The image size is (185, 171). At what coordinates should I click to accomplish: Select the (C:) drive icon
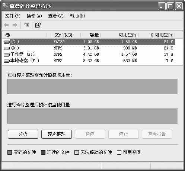[7, 42]
